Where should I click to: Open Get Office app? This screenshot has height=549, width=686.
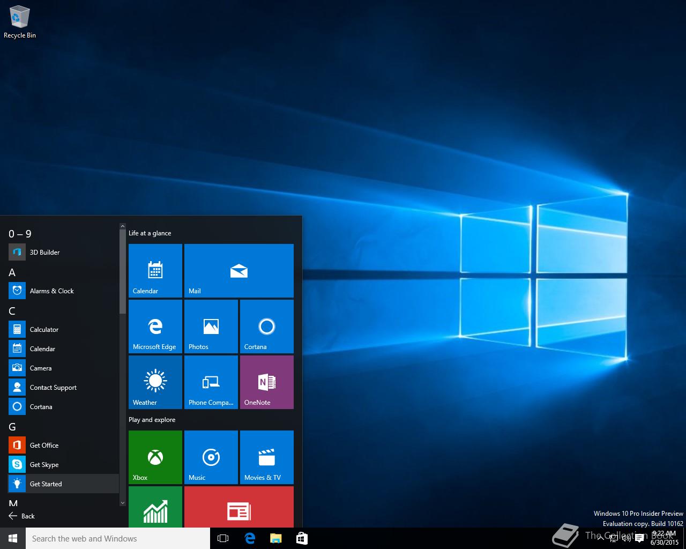(63, 445)
